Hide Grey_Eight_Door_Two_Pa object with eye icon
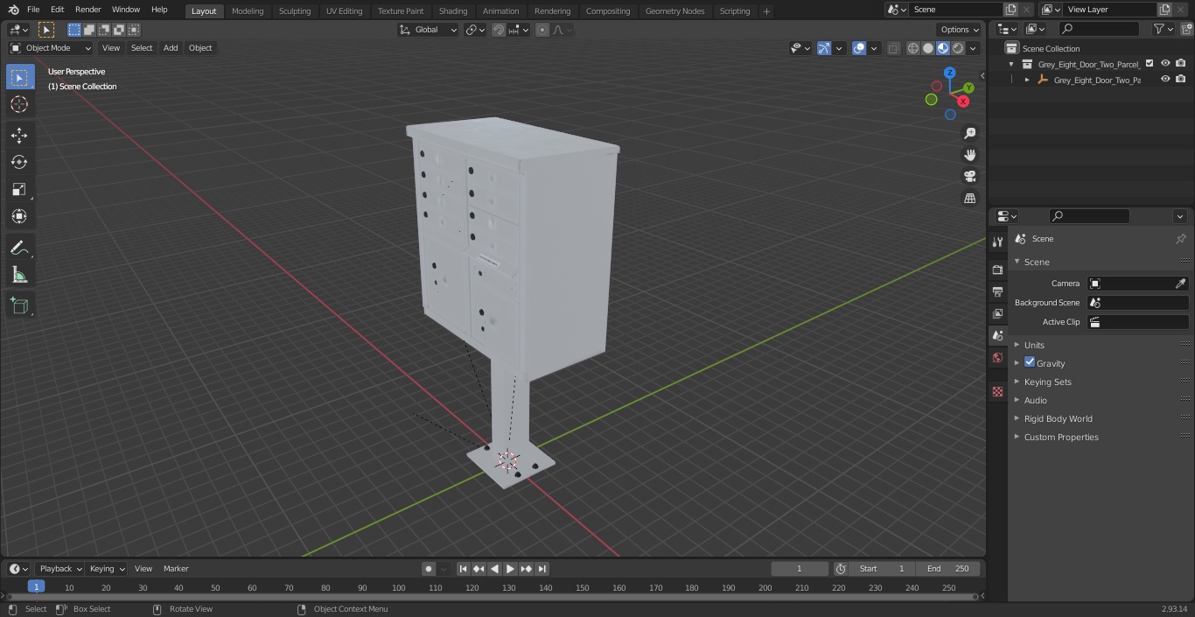 click(x=1165, y=80)
